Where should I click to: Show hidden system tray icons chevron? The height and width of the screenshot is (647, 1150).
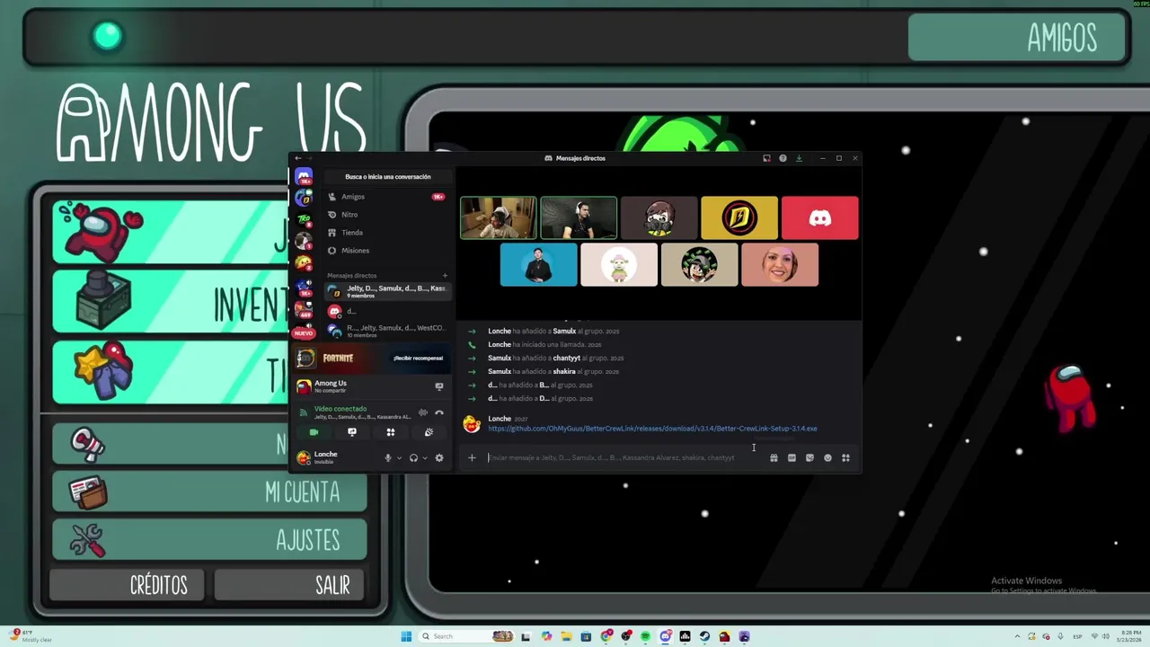pos(1017,636)
